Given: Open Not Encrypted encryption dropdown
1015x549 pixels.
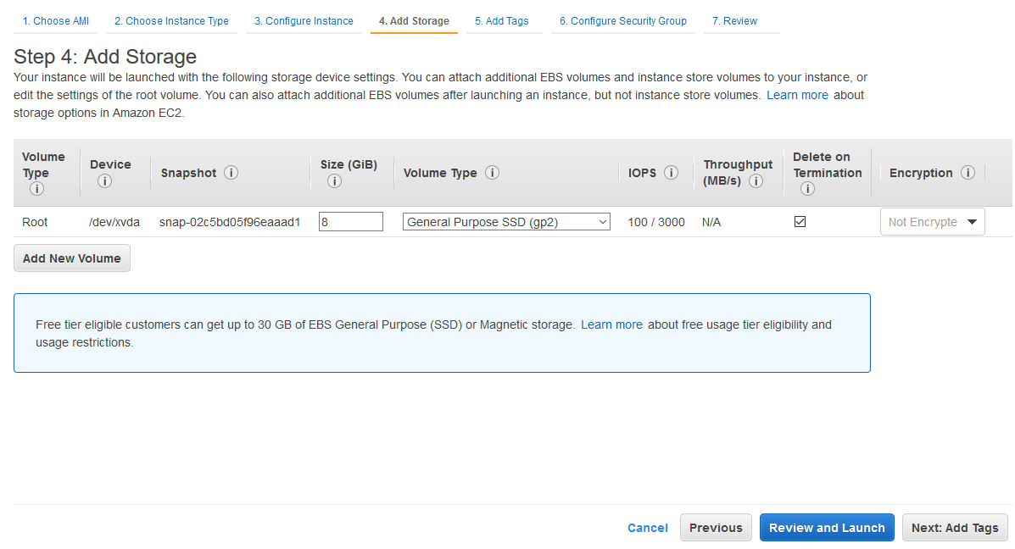Looking at the screenshot, I should [x=932, y=222].
